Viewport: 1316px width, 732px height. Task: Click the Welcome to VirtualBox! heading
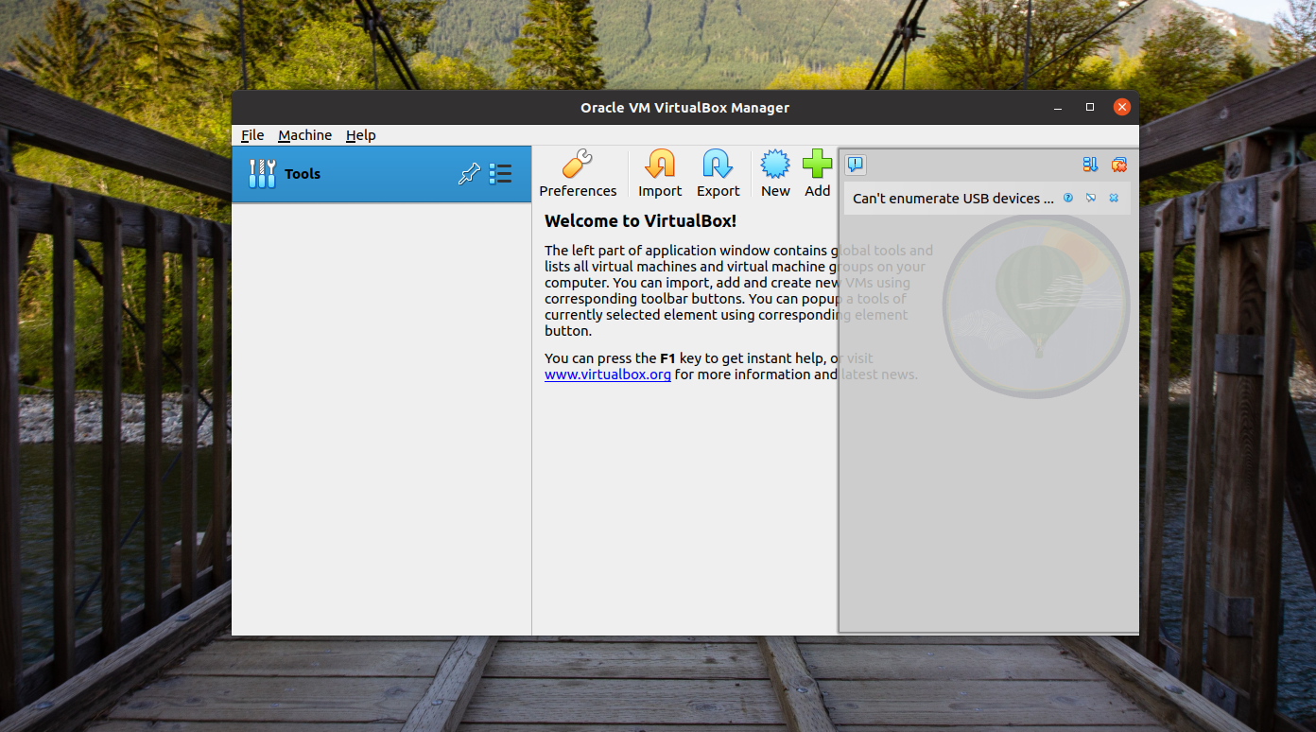640,221
